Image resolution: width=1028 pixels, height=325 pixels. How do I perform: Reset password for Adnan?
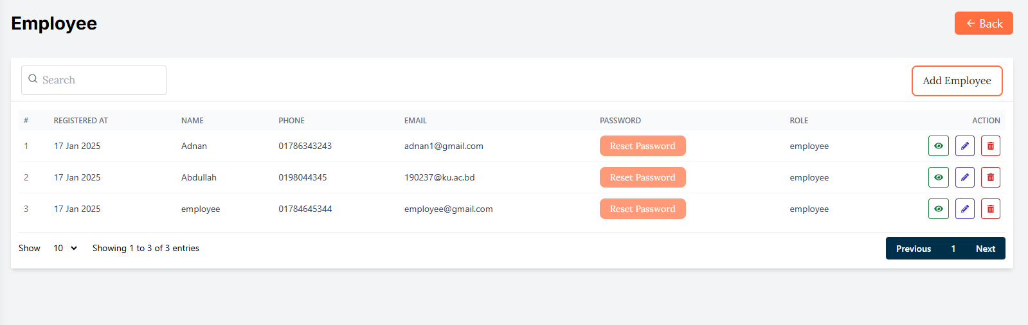click(x=642, y=146)
